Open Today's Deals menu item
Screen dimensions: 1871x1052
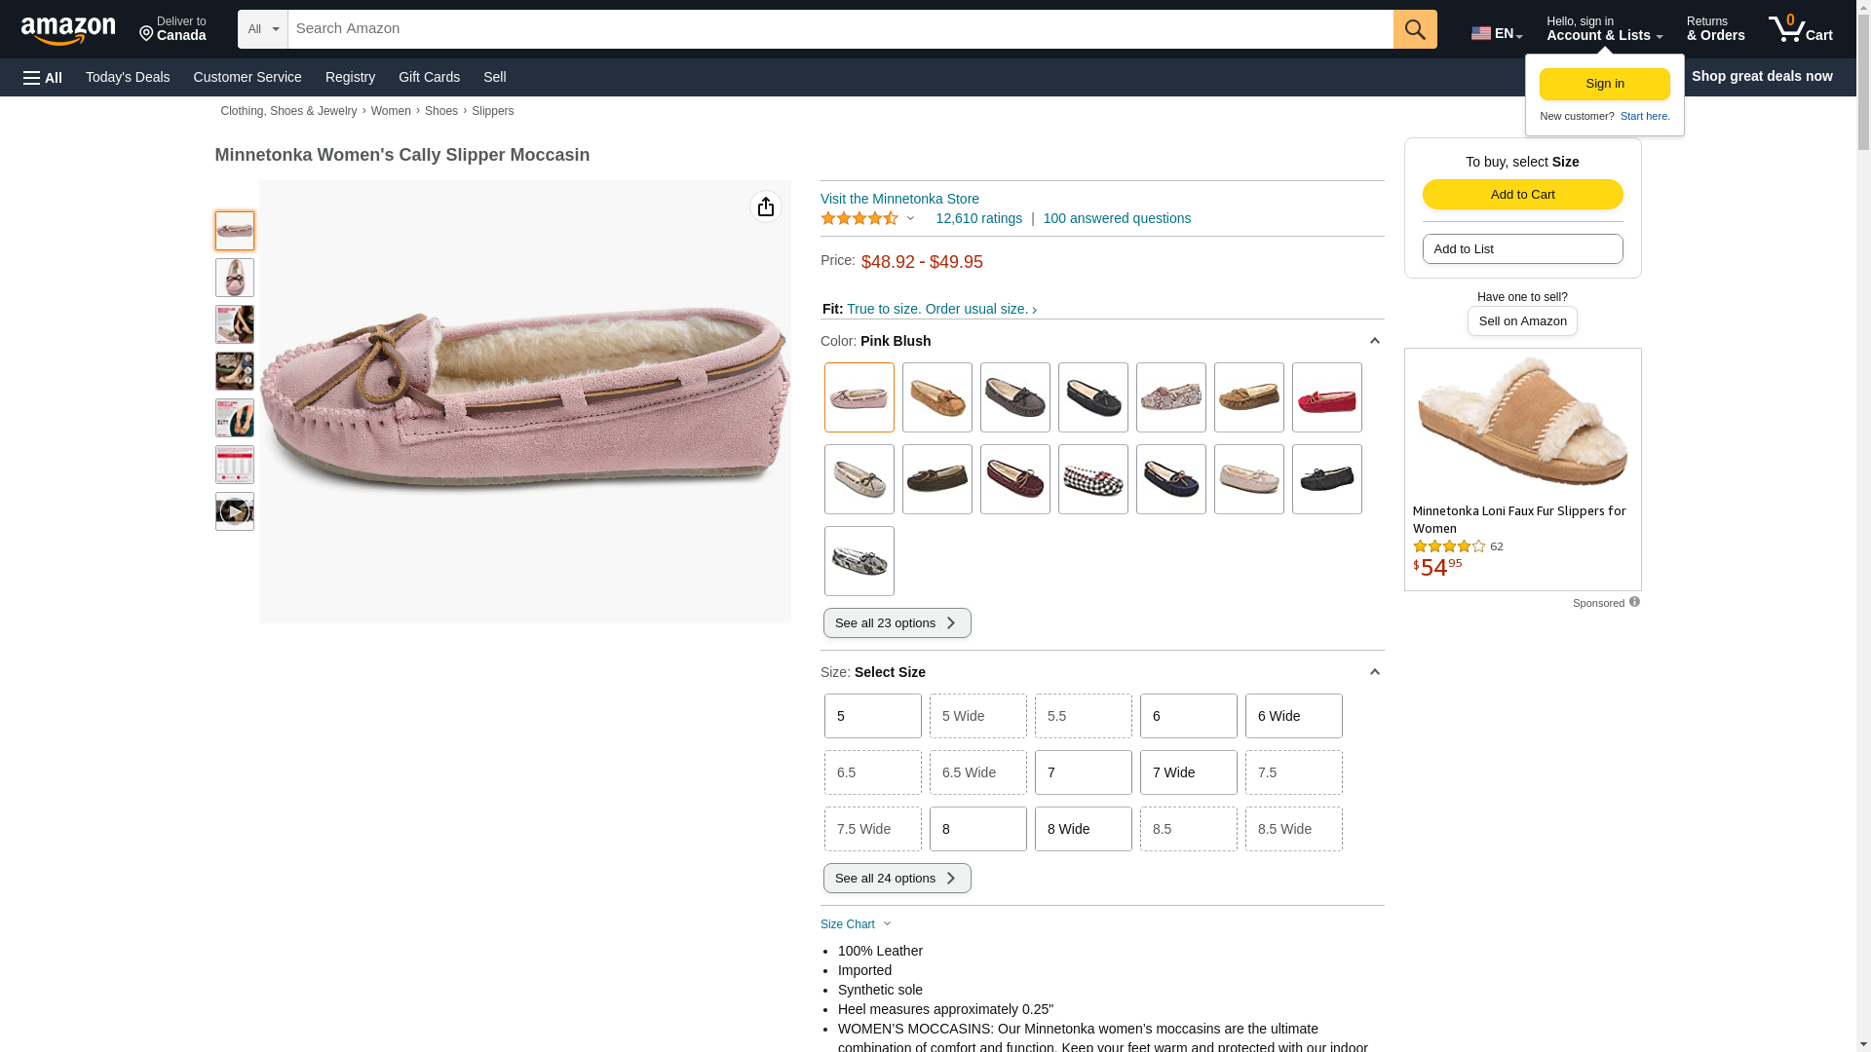pyautogui.click(x=128, y=77)
